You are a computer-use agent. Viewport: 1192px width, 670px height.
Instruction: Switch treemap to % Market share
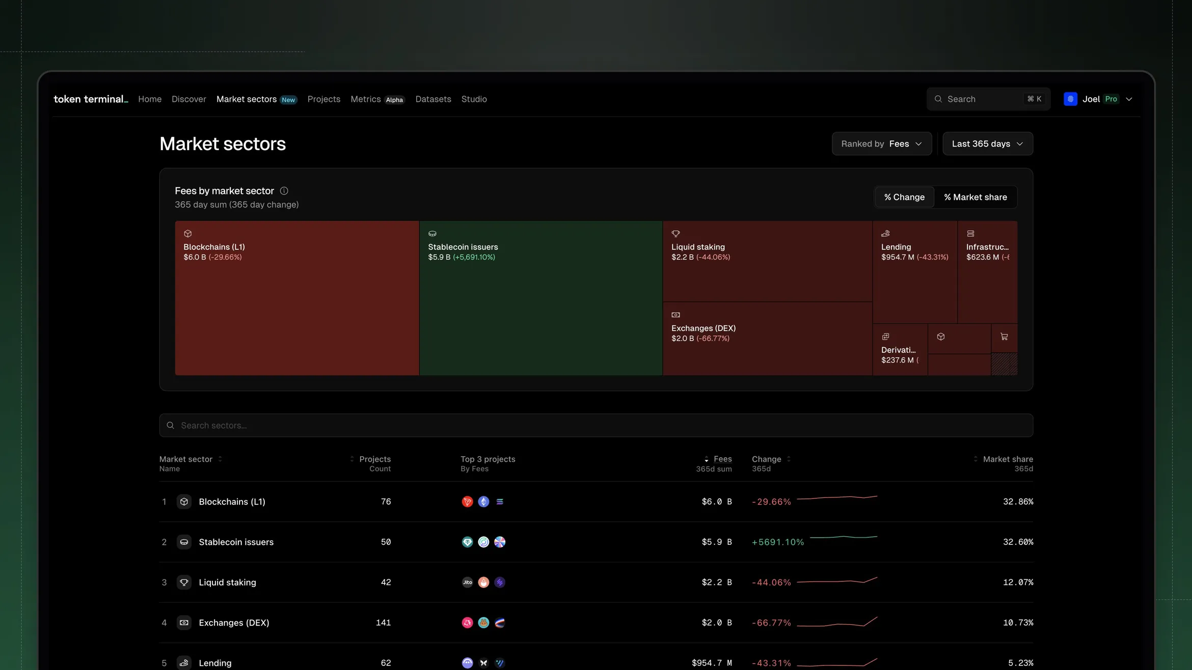pos(976,197)
